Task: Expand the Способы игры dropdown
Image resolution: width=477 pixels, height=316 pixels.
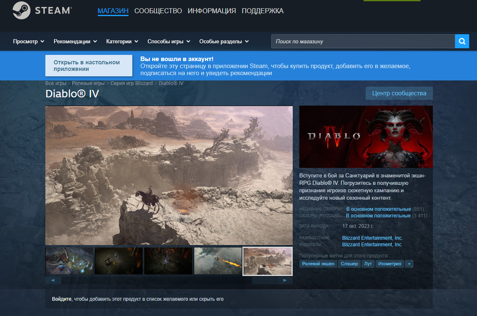Action: 169,41
